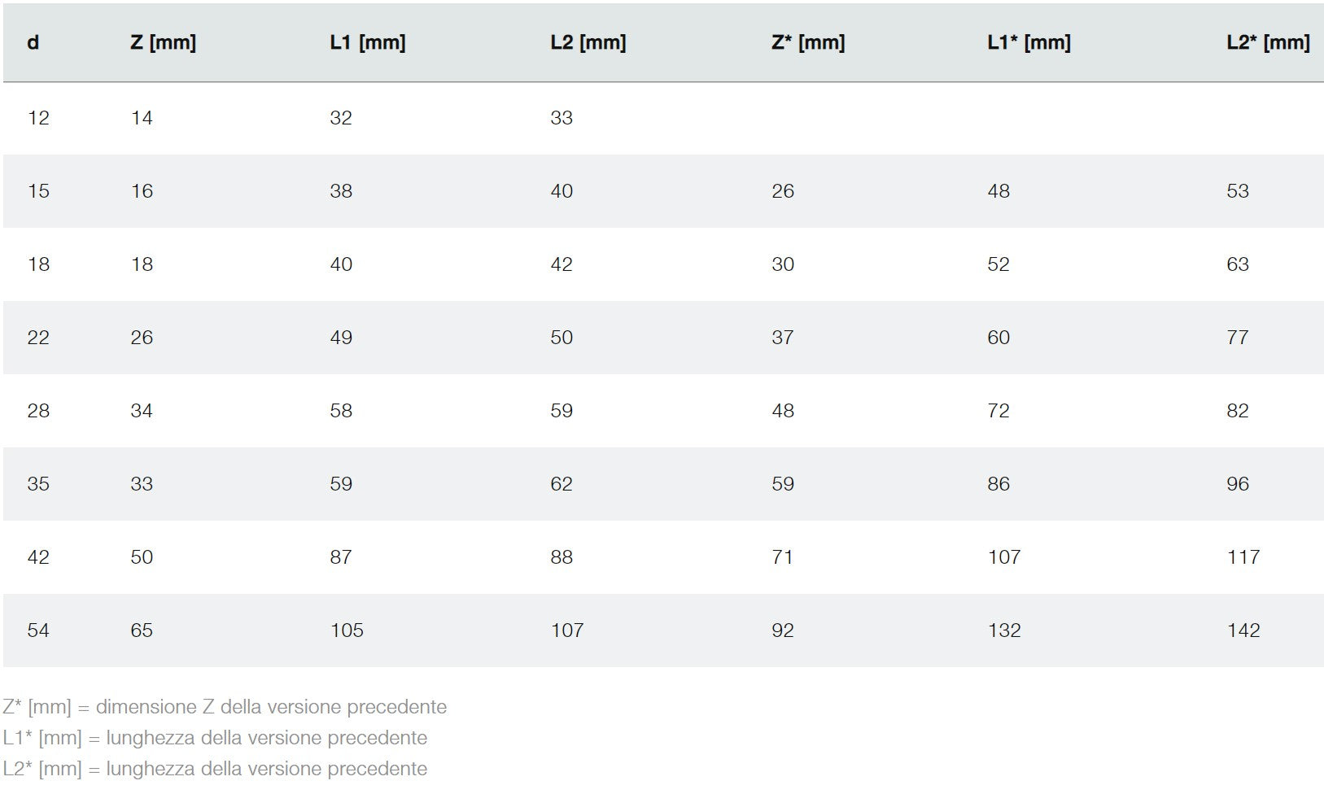Click the "L1 [mm]" column header
Viewport: 1324px width, 794px height.
point(367,42)
